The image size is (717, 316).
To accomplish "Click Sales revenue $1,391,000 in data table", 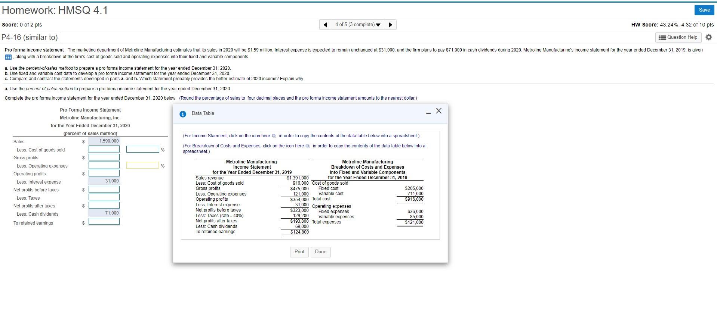I will (298, 178).
